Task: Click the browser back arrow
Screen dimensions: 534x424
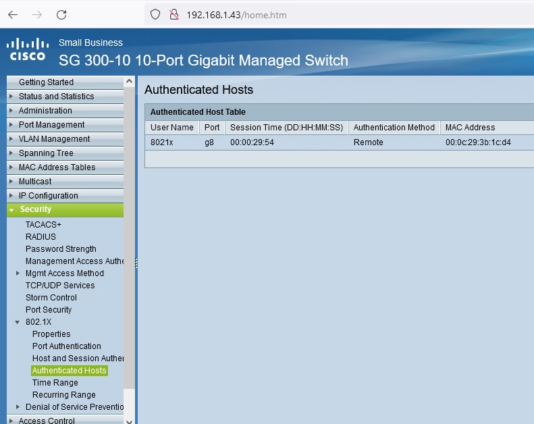Action: pos(13,14)
